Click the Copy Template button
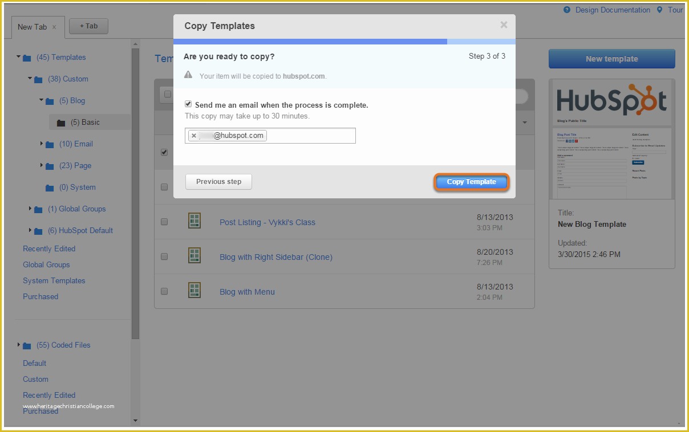Screen dimensions: 689x432 click(472, 182)
